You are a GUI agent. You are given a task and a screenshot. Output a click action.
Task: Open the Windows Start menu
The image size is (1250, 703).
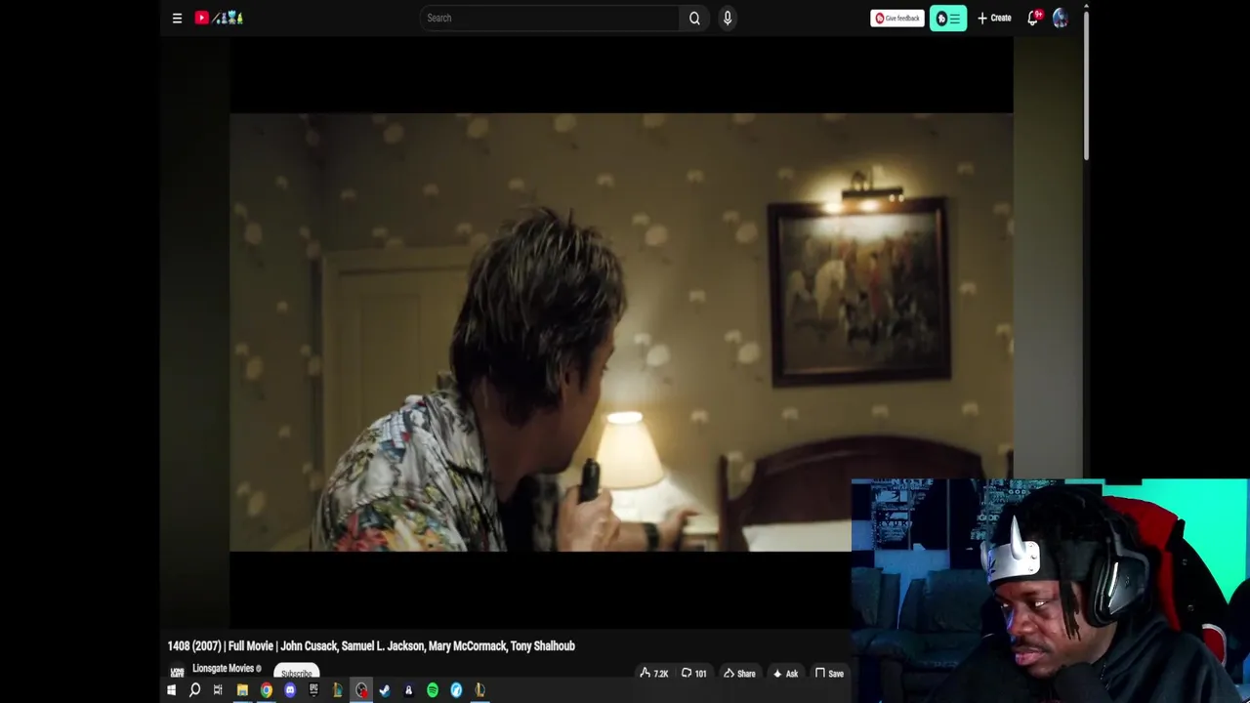click(171, 690)
